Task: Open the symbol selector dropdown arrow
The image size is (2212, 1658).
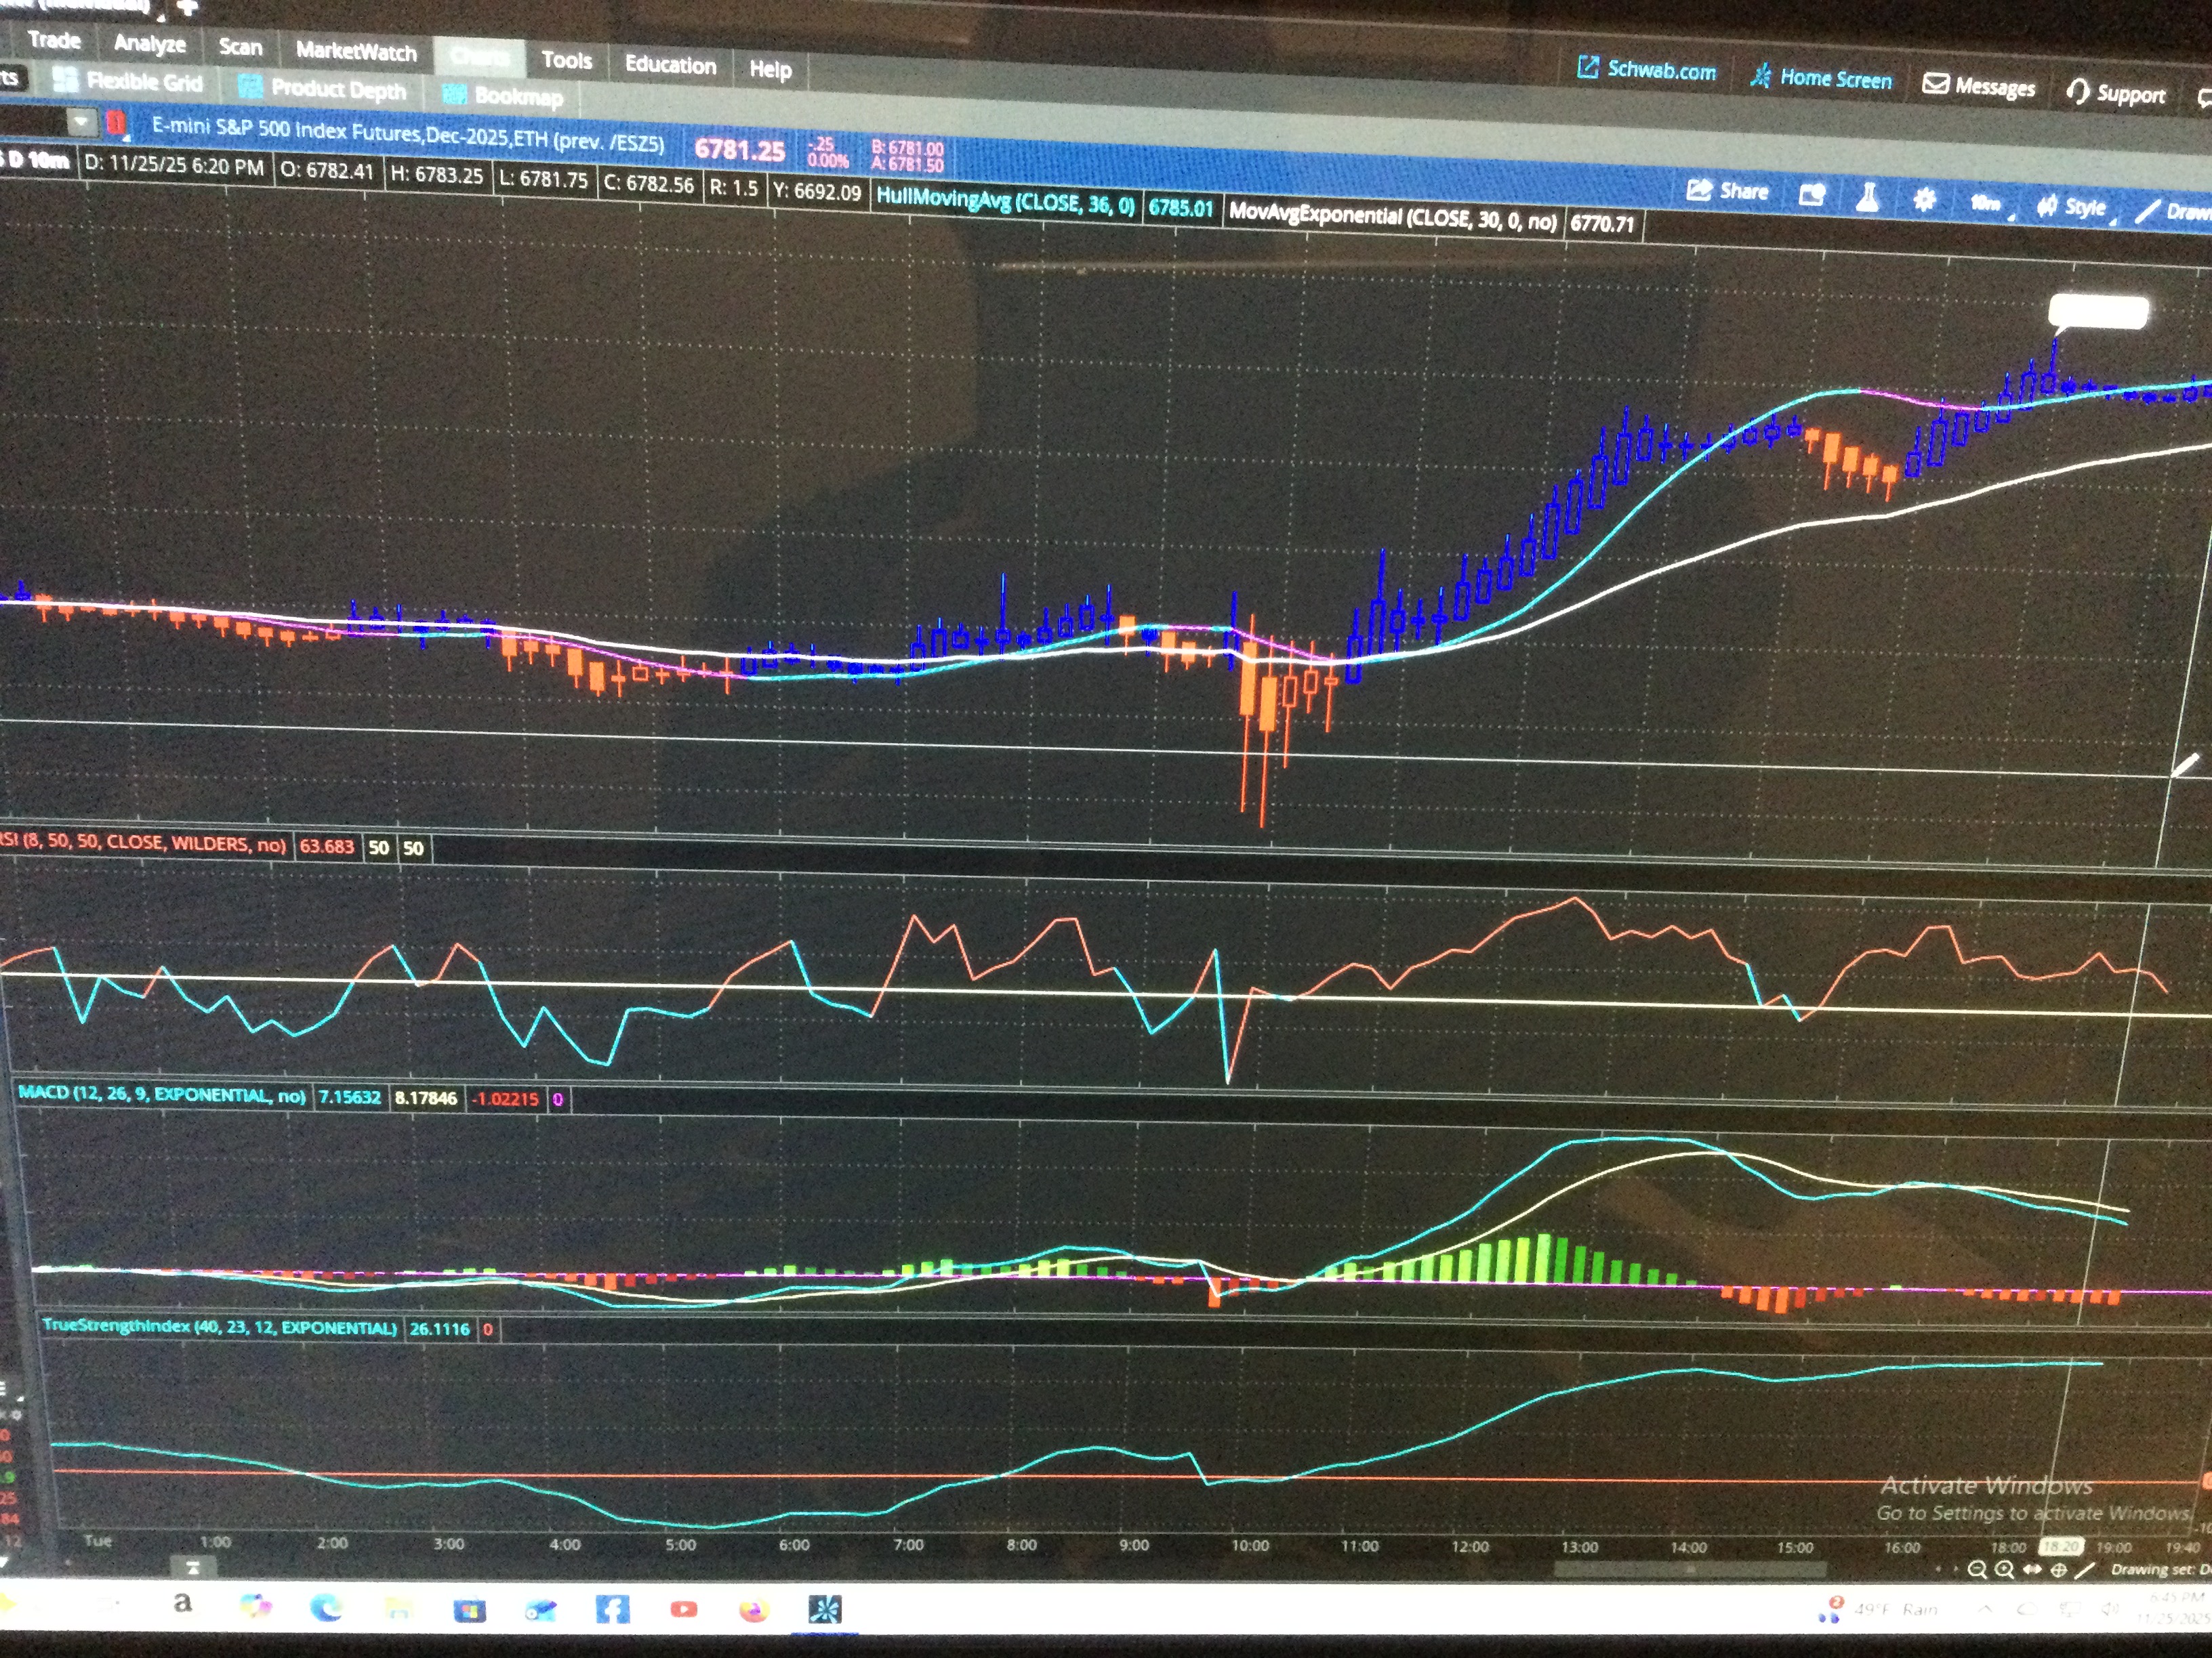Action: tap(81, 122)
